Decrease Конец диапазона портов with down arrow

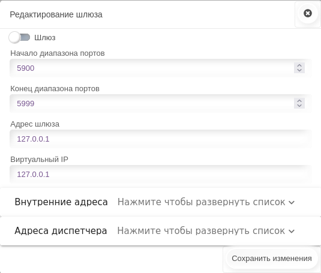tap(299, 106)
